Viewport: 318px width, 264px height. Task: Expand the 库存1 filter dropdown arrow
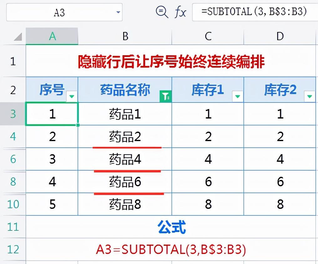click(238, 96)
